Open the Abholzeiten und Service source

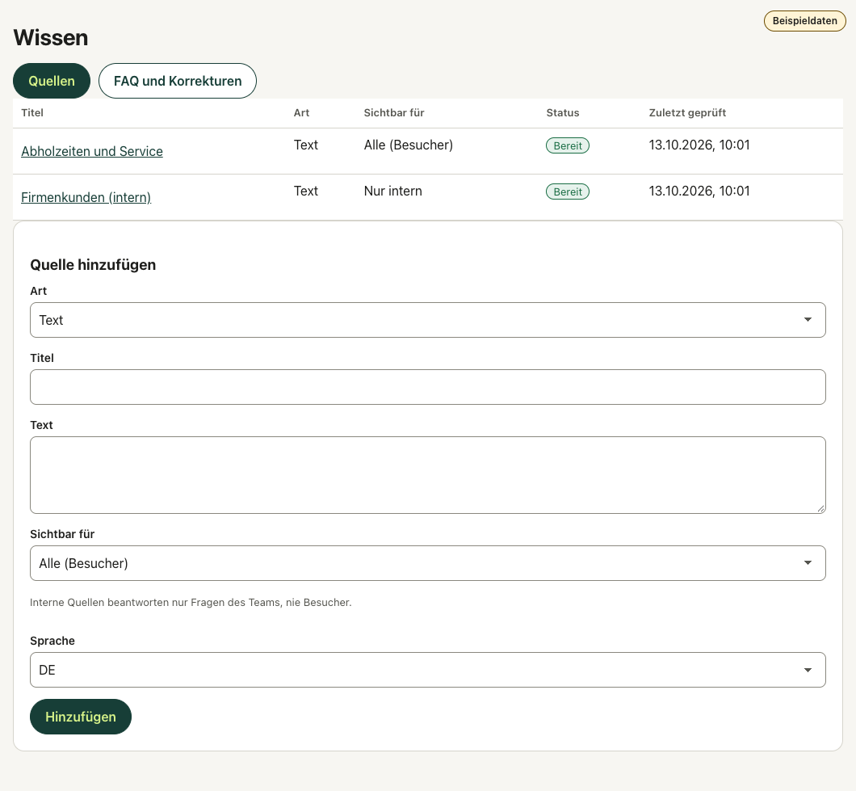92,151
